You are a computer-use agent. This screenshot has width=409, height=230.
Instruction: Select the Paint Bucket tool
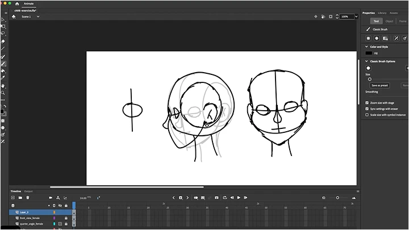[3, 70]
